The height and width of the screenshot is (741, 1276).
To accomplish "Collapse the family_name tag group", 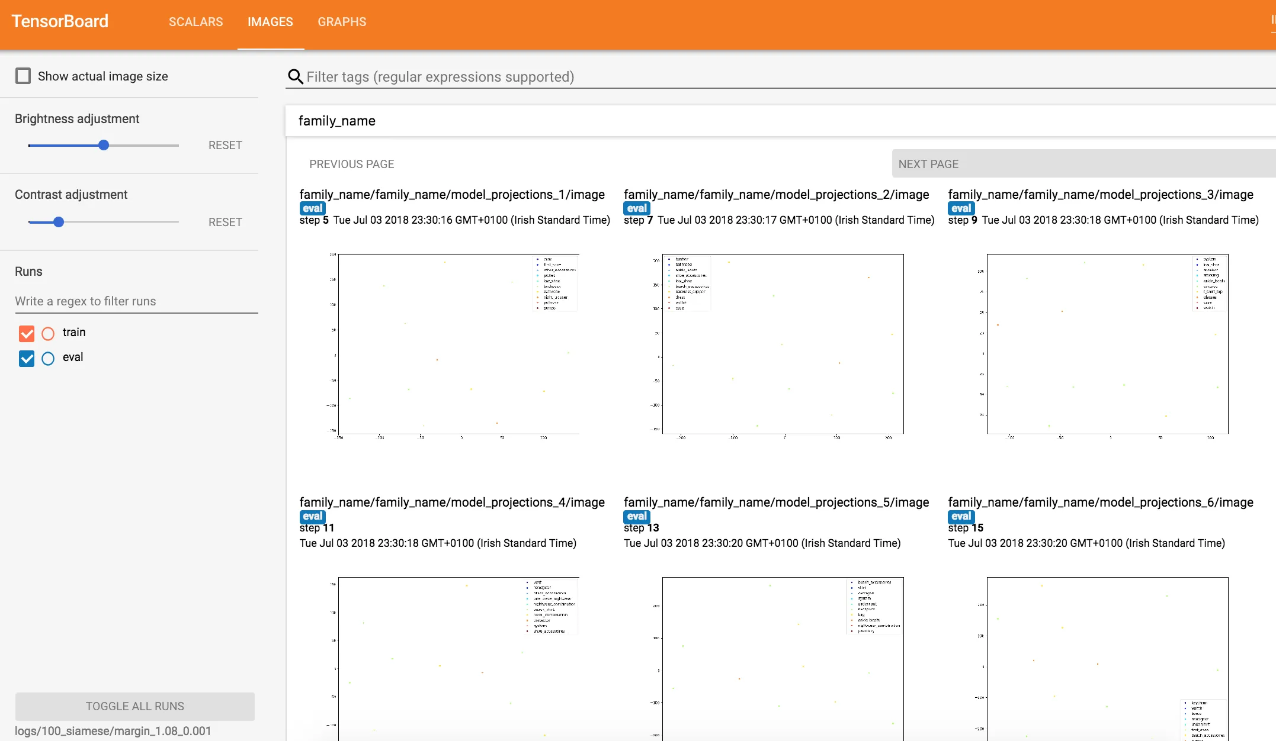I will tap(337, 121).
